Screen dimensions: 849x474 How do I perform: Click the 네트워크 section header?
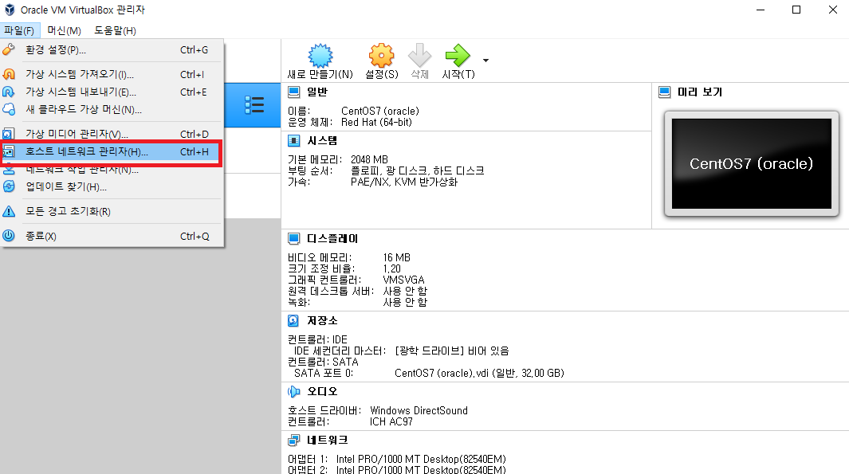328,440
